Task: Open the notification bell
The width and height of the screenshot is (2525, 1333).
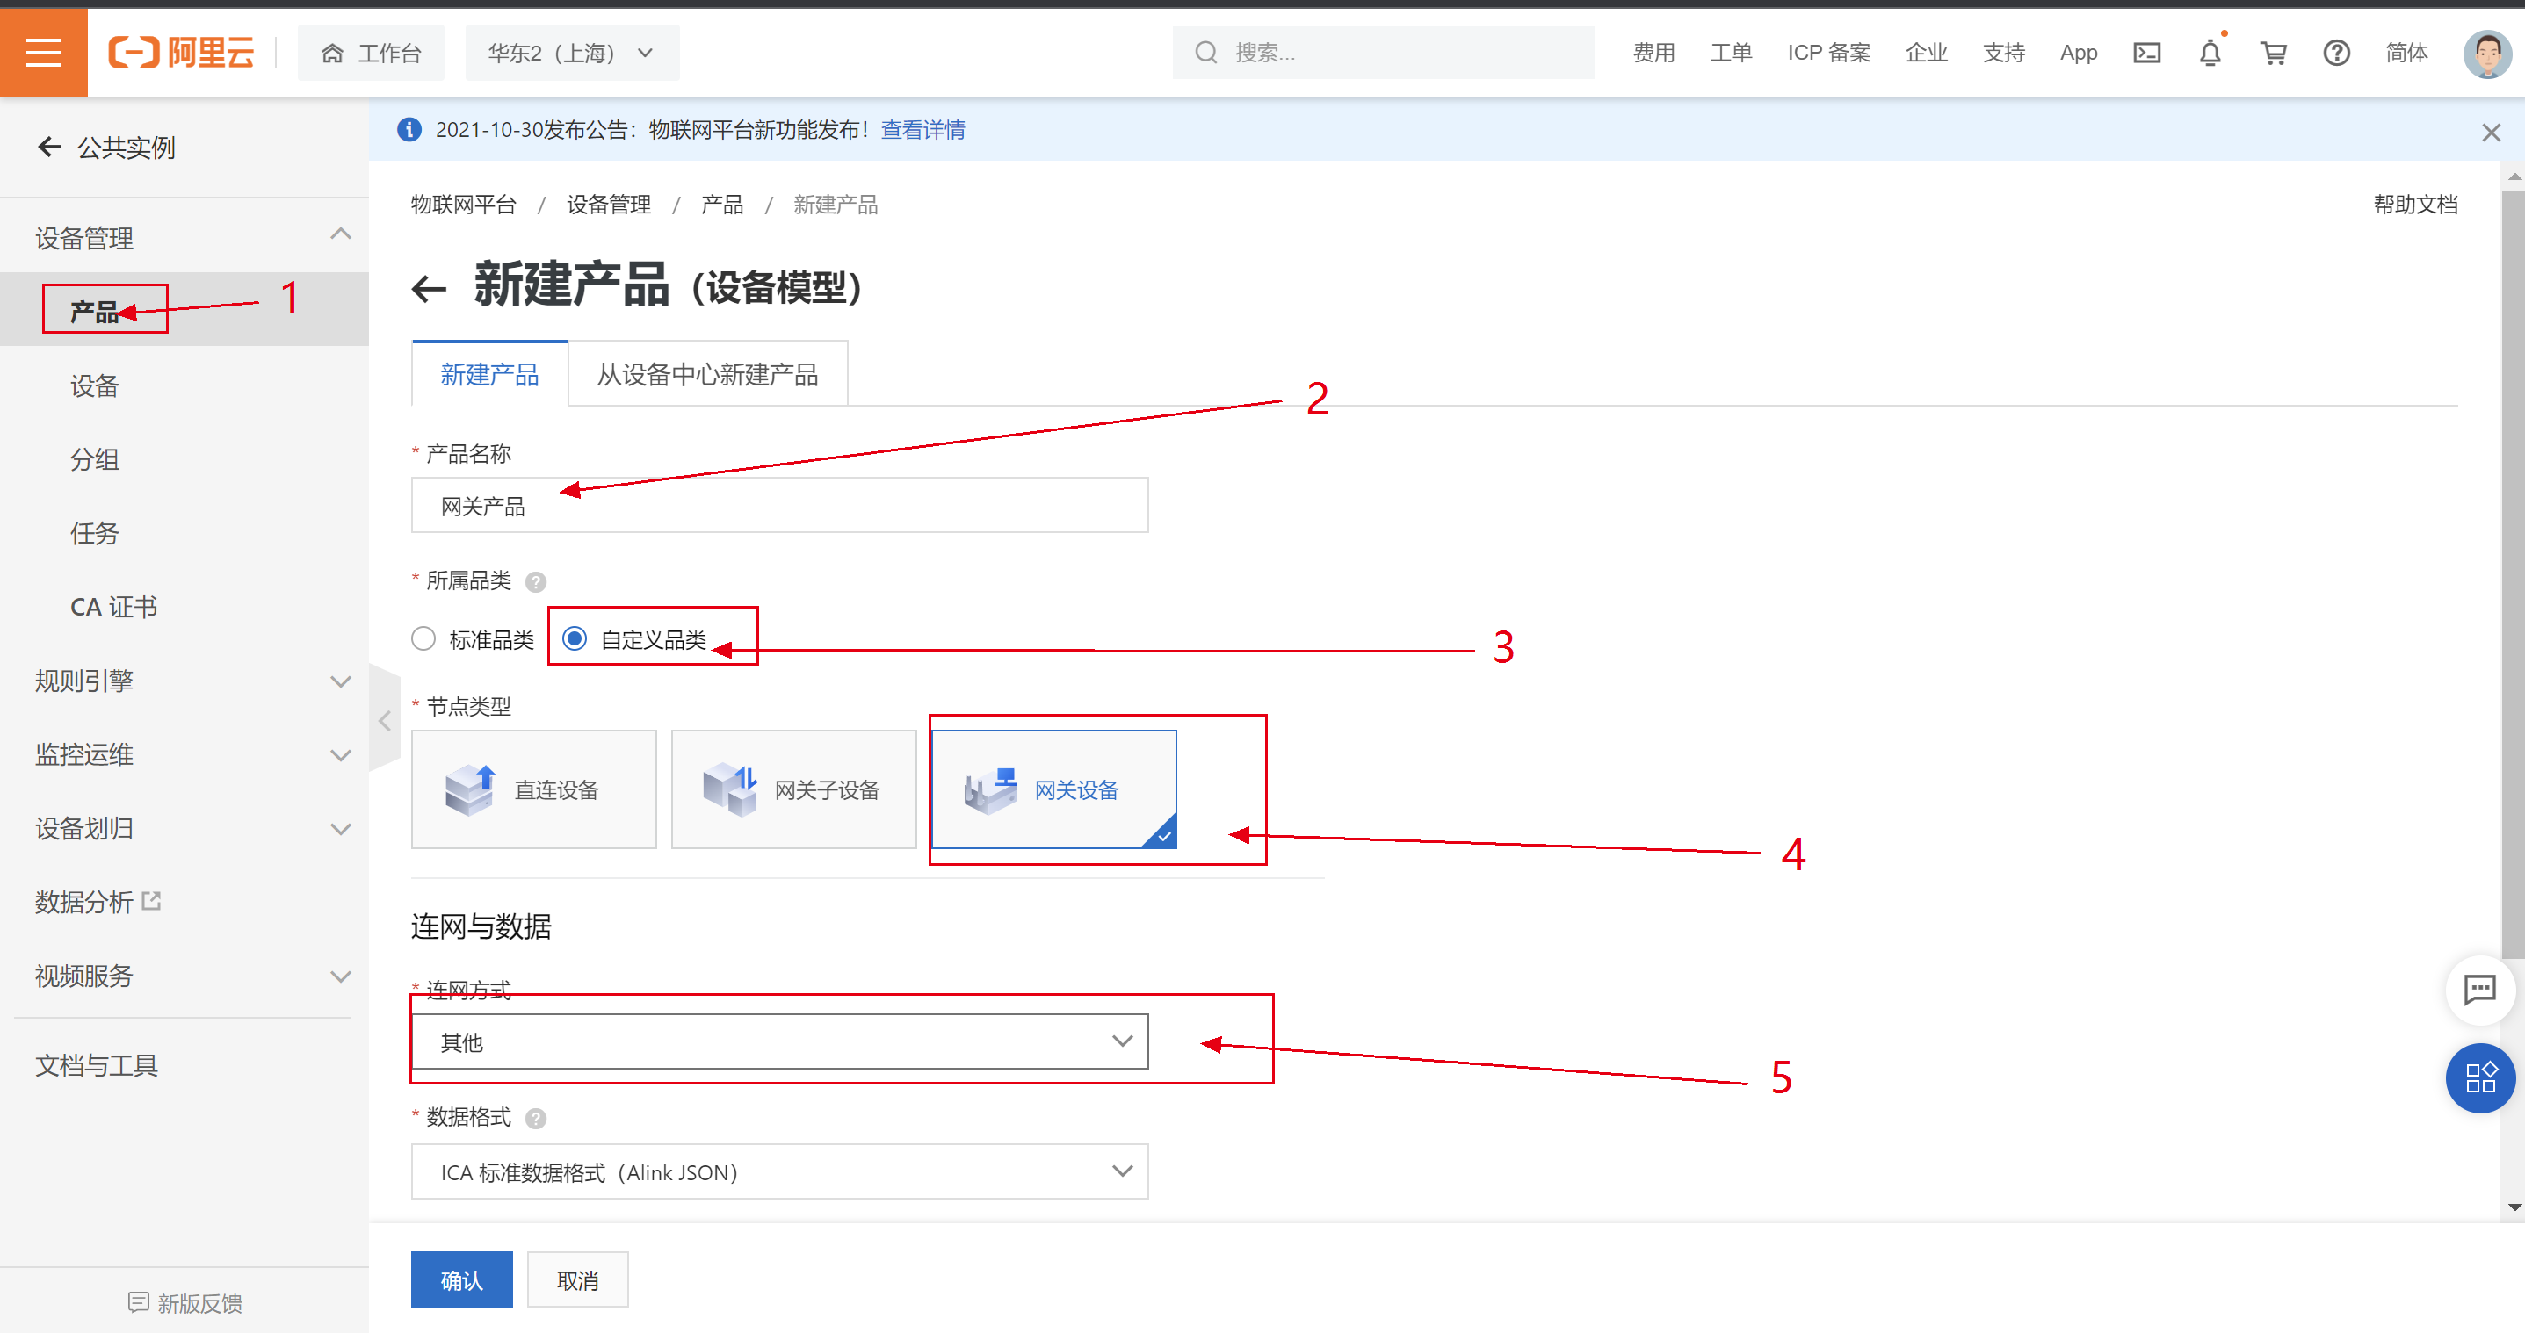Action: point(2210,53)
